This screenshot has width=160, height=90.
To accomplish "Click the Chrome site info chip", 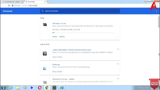I will (16, 5).
